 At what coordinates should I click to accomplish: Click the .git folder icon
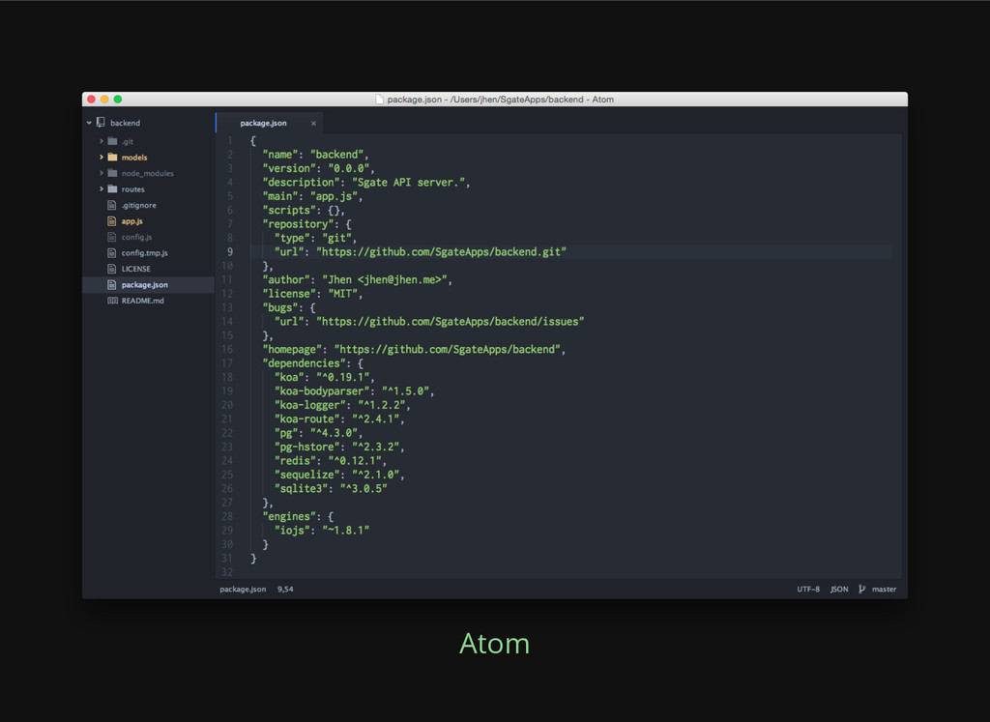112,141
